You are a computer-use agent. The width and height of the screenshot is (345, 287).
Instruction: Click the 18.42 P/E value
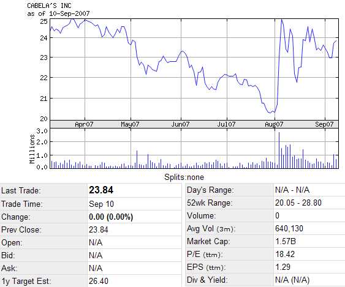[285, 254]
